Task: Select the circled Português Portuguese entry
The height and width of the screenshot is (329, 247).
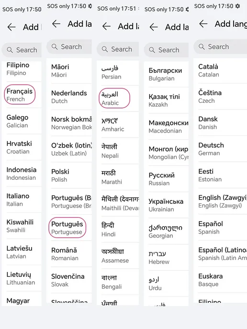Action: click(69, 228)
